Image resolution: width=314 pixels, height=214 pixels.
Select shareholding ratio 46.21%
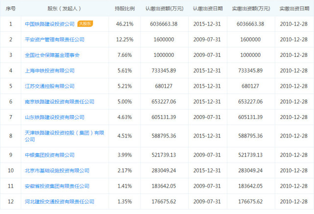pyautogui.click(x=124, y=24)
